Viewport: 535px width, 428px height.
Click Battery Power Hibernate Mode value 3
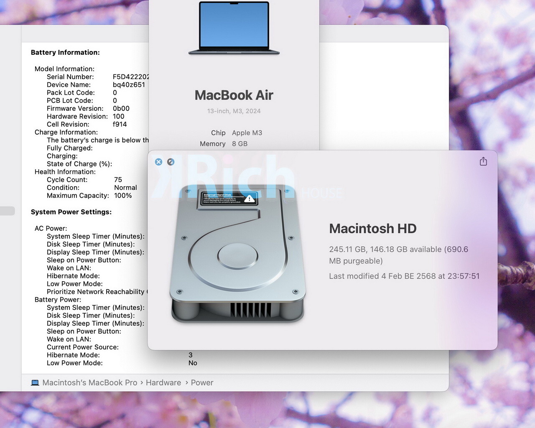[x=191, y=355]
